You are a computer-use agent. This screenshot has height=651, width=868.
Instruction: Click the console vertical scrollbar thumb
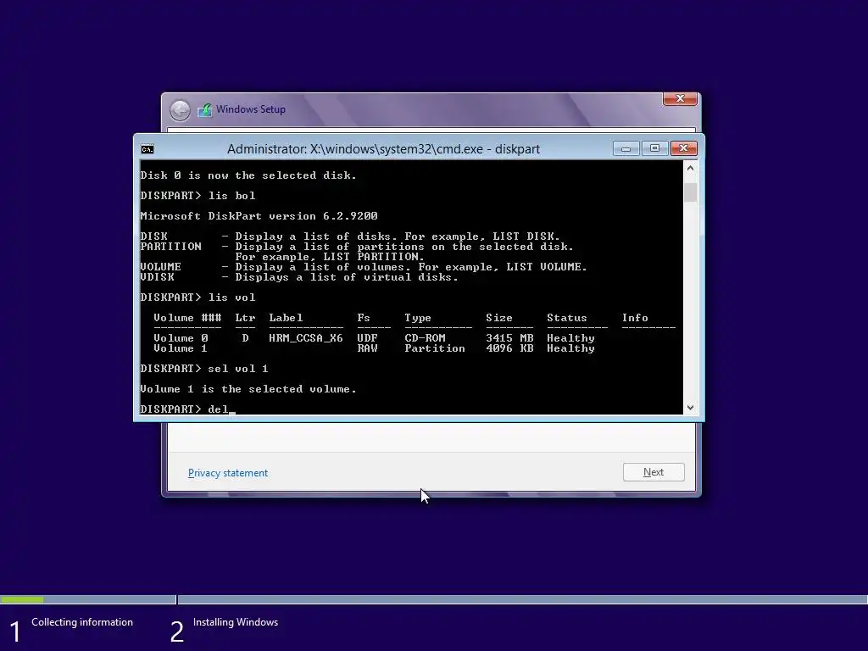(x=690, y=192)
